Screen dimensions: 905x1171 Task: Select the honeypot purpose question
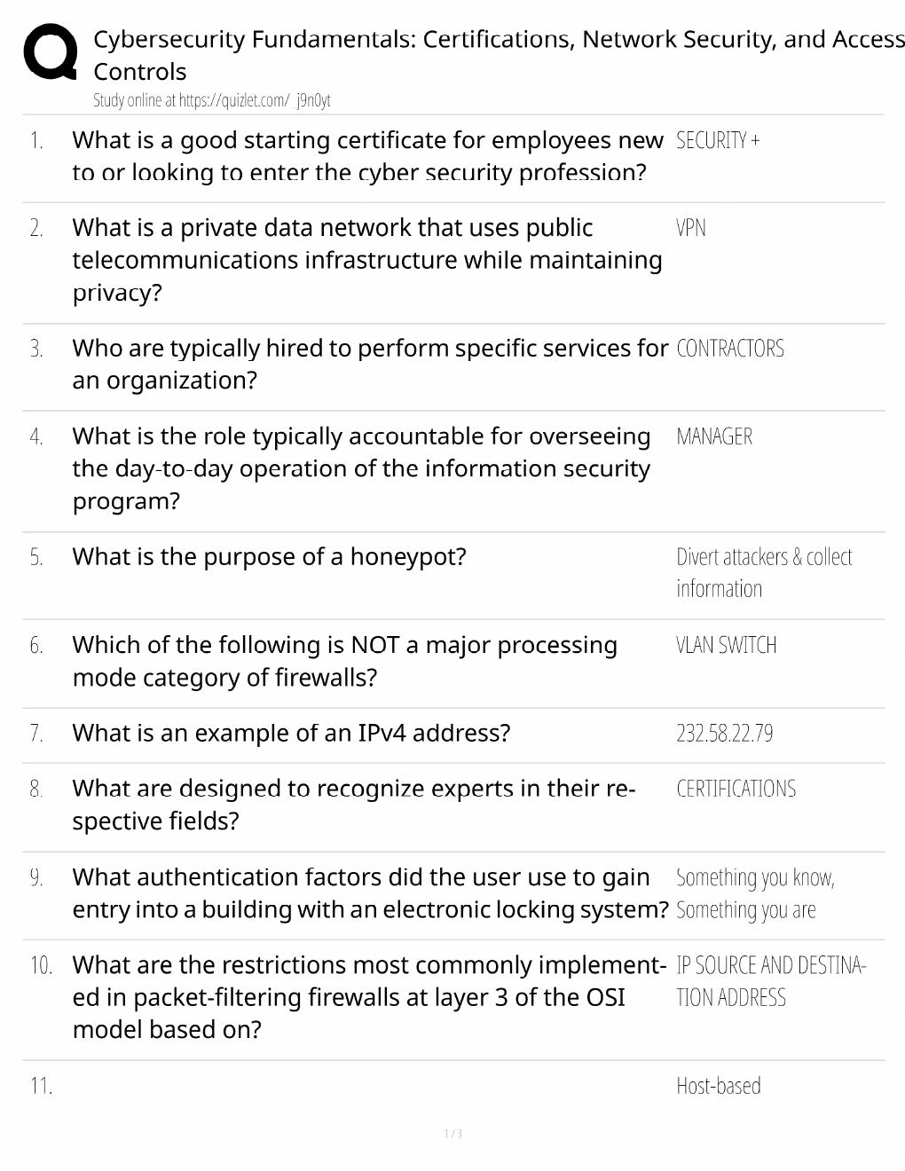click(269, 557)
